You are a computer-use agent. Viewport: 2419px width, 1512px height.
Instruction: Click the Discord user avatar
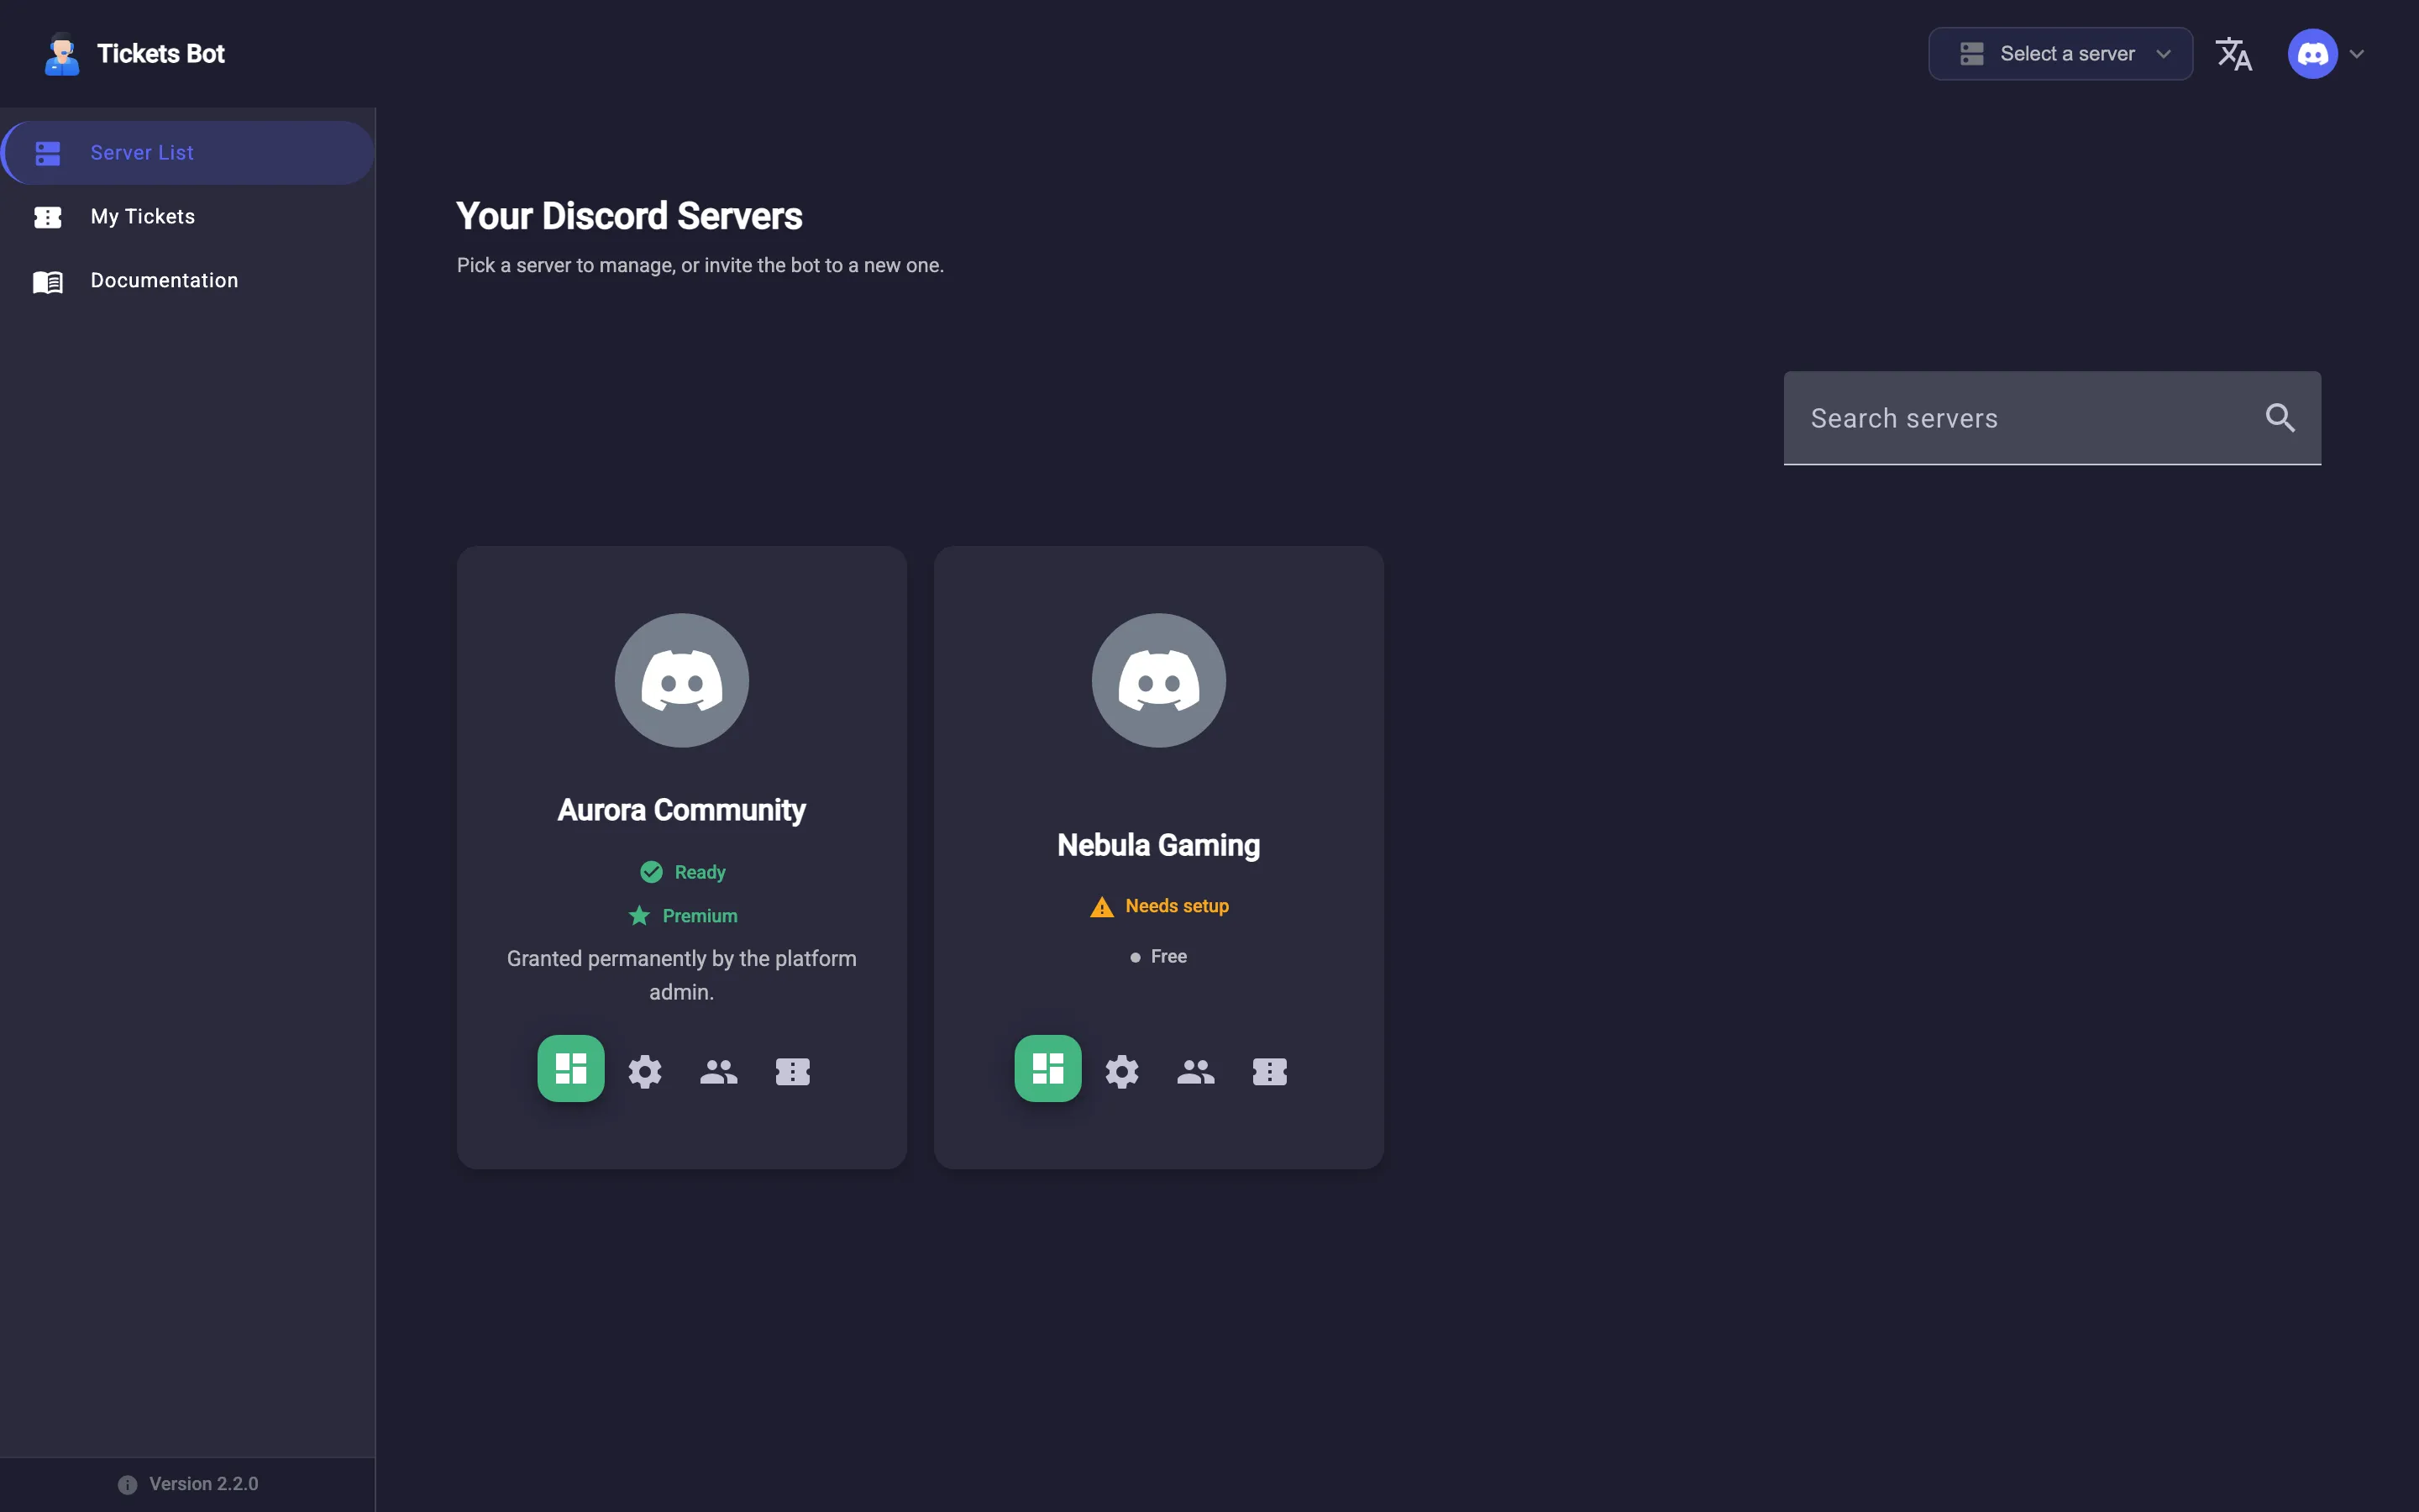(x=2312, y=54)
